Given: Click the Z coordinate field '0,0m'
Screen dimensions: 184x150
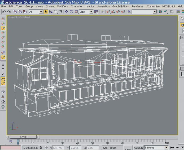Looking at the screenshot, I should (93, 148).
